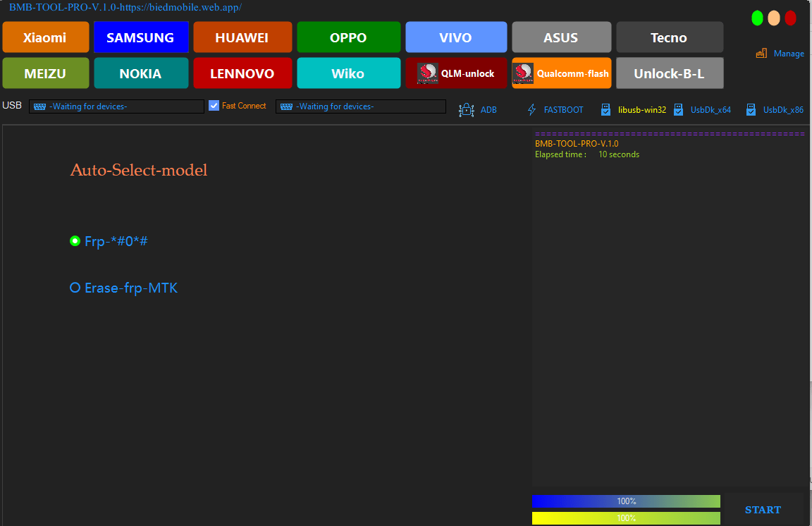Open the first USB waiting-for-devices dropdown
The image size is (812, 526).
(x=116, y=106)
